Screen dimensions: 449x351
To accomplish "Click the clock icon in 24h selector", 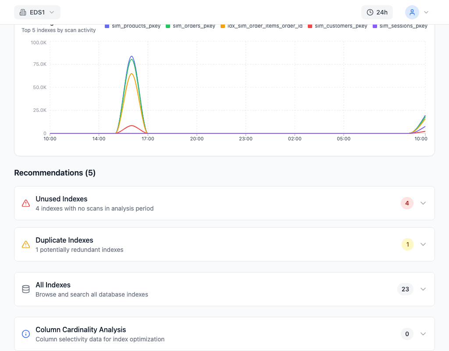I will [x=370, y=12].
